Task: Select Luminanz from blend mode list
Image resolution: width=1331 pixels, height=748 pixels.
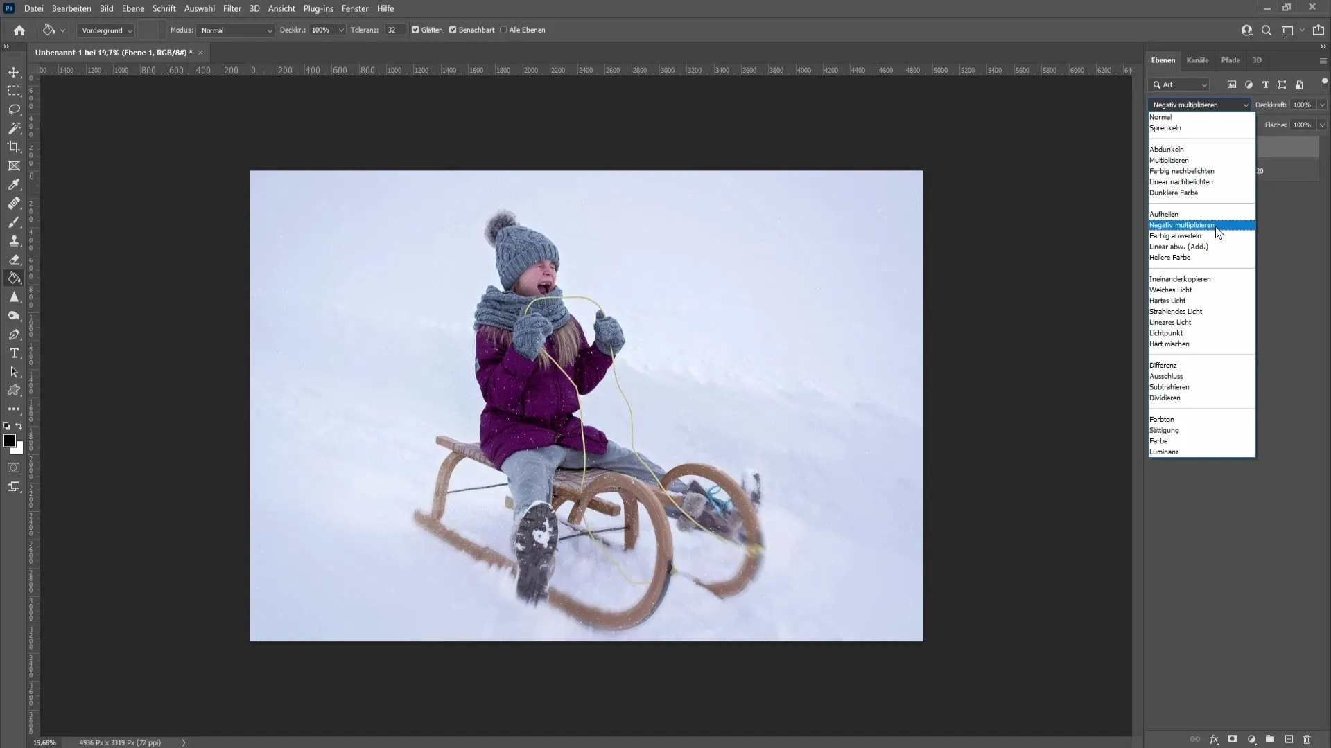Action: tap(1164, 451)
